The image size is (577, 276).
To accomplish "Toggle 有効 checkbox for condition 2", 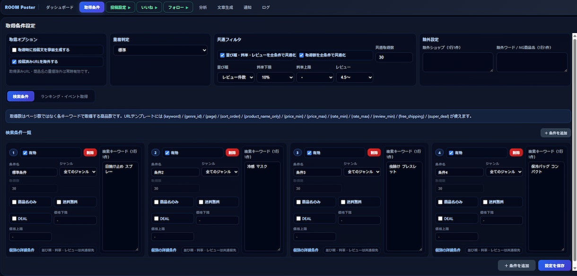I will coord(167,153).
